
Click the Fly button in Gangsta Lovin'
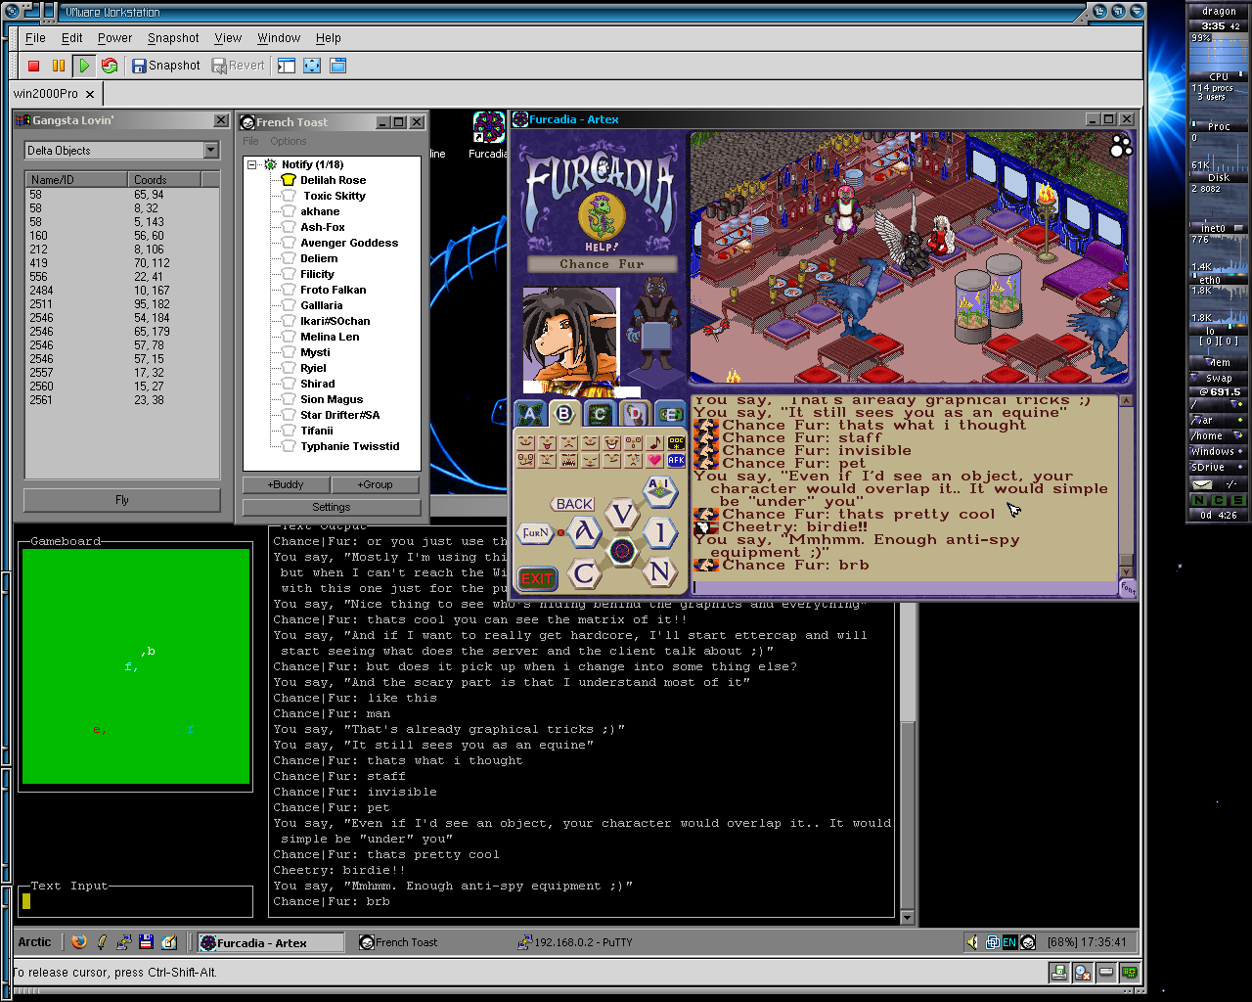pyautogui.click(x=121, y=500)
